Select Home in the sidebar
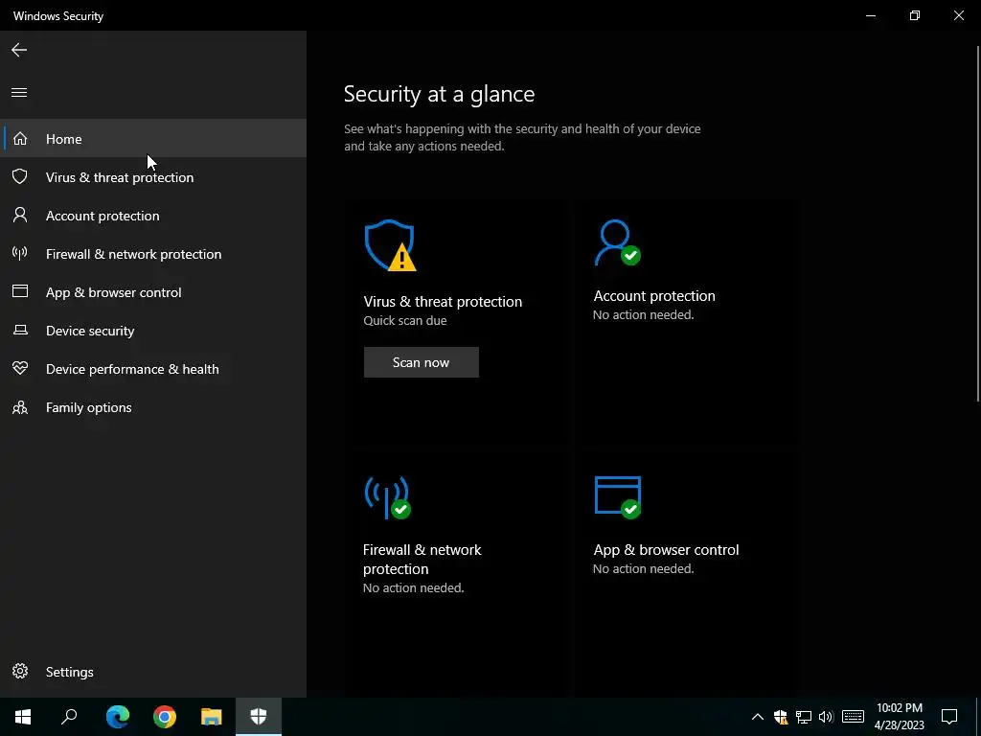The image size is (981, 736). pos(153,138)
